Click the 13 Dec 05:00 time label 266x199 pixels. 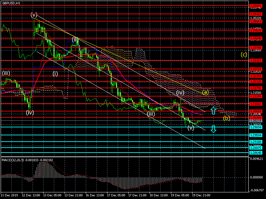(52, 195)
